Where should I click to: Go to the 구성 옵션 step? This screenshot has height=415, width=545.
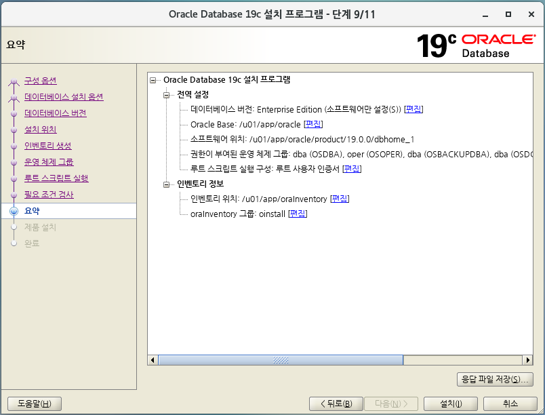40,81
